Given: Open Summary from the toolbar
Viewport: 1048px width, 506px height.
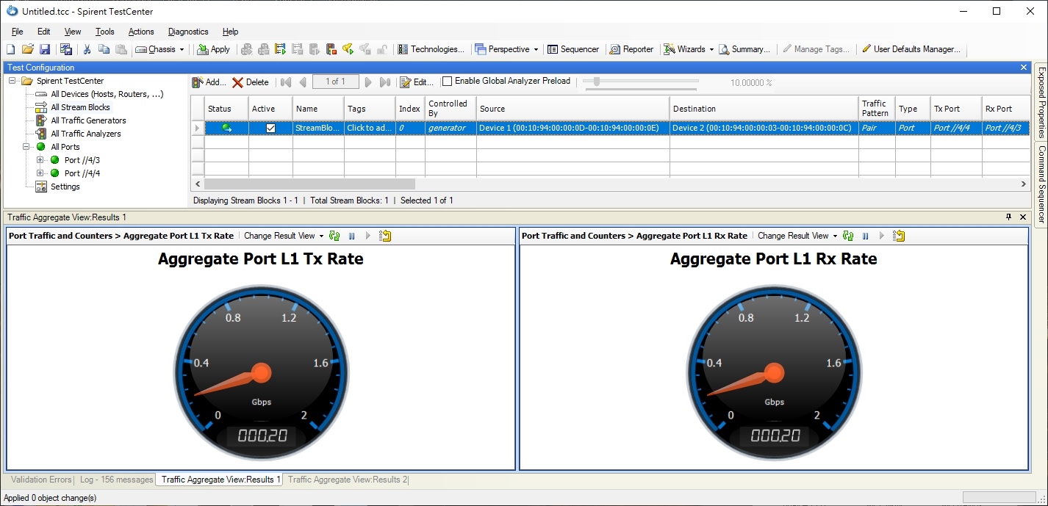Looking at the screenshot, I should [x=744, y=49].
